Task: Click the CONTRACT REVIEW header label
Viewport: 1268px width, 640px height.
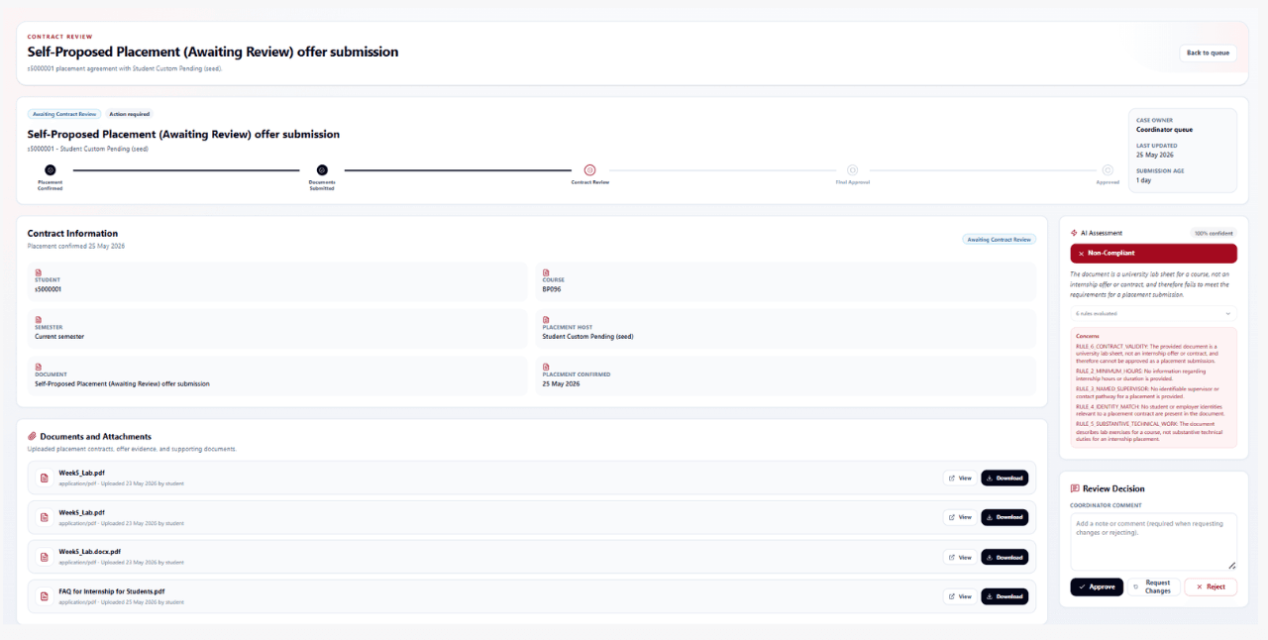Action: [59, 37]
